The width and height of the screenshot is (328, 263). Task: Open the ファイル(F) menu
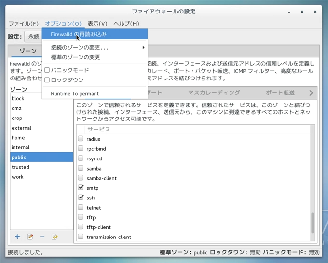pyautogui.click(x=24, y=24)
